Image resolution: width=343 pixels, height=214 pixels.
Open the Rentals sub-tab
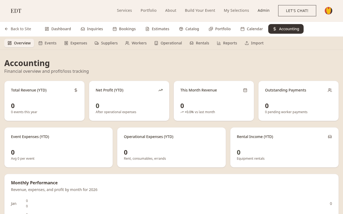199,43
